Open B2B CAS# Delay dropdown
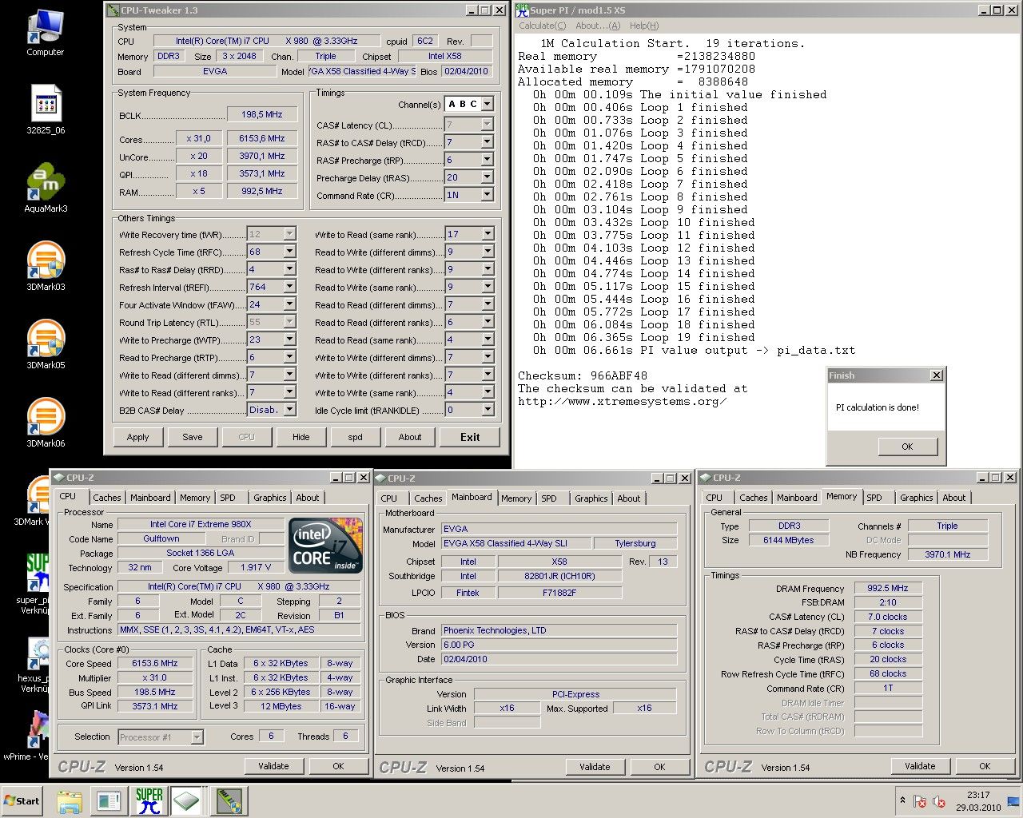 [x=289, y=410]
